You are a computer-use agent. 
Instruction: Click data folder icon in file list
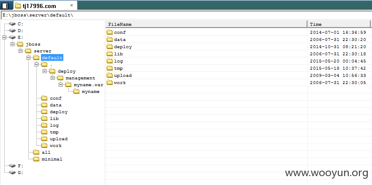(x=109, y=39)
